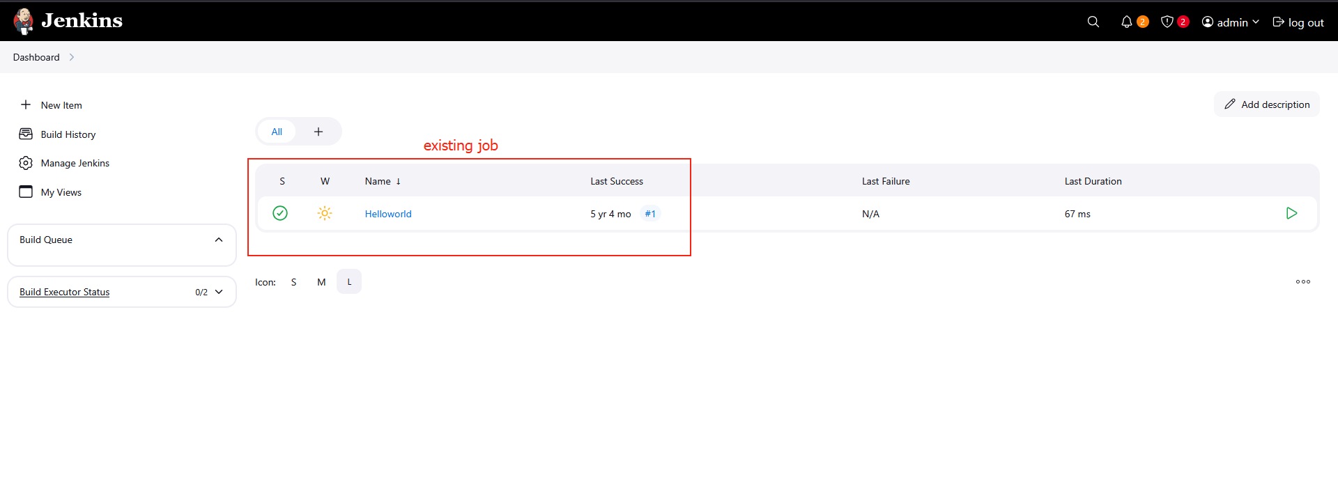
Task: Click the three-dot overflow icon
Action: tap(1302, 282)
